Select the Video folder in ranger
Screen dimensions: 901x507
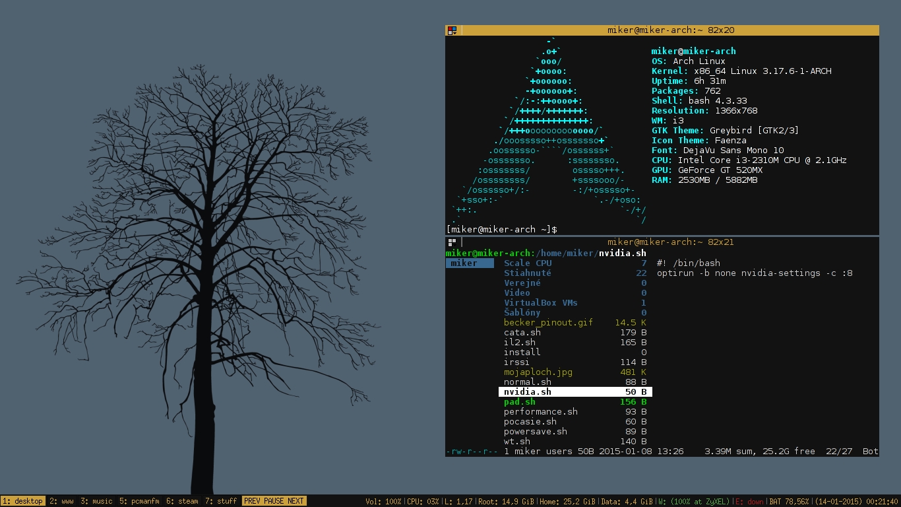coord(575,293)
